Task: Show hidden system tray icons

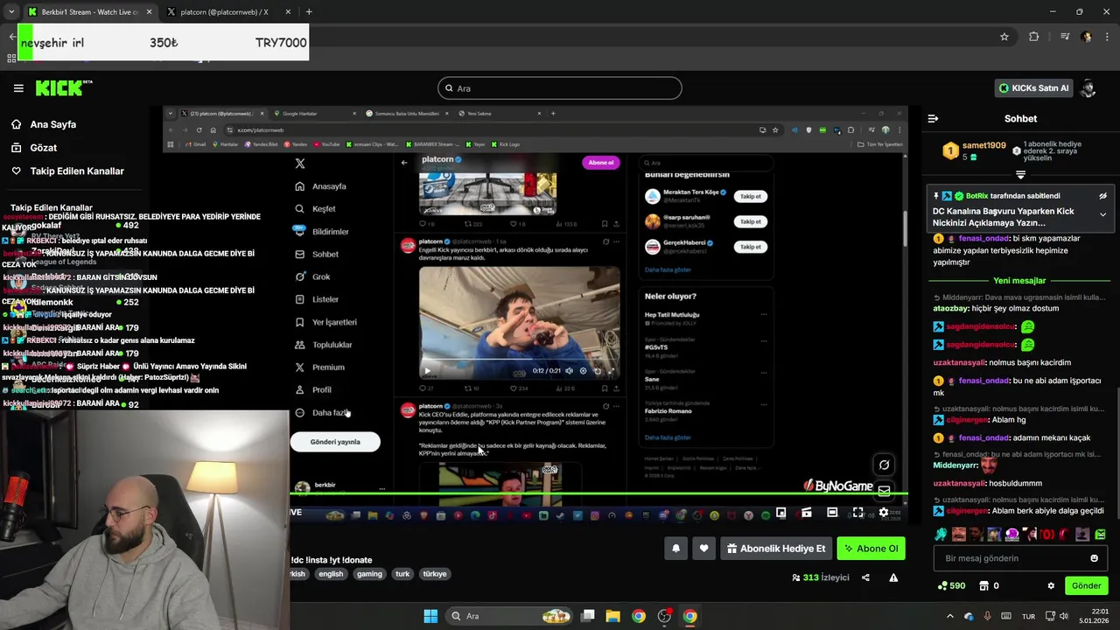Action: [x=950, y=616]
